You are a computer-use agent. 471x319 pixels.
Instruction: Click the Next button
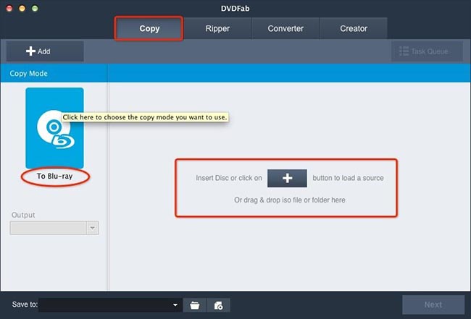pos(433,305)
